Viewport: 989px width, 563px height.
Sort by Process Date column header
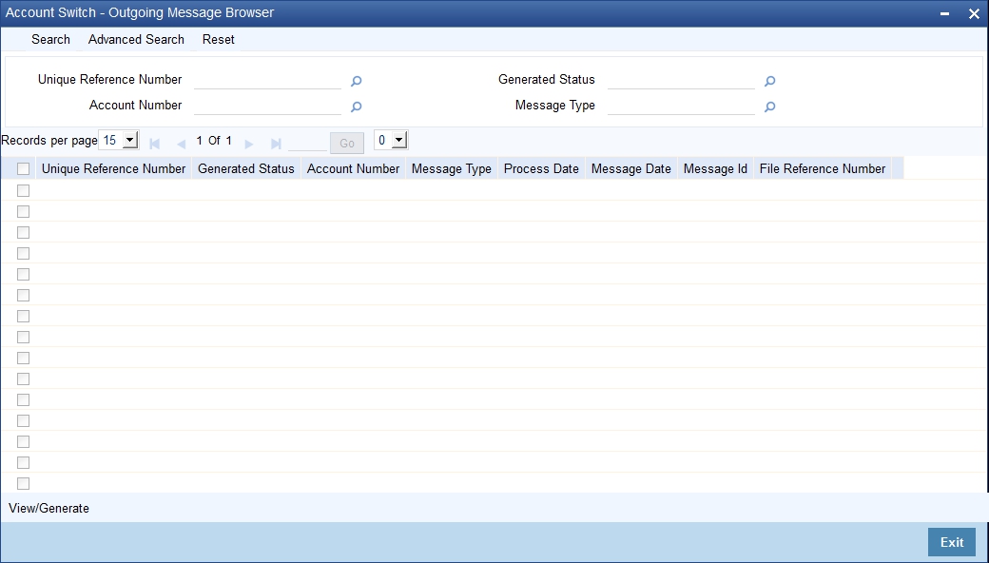pos(541,168)
